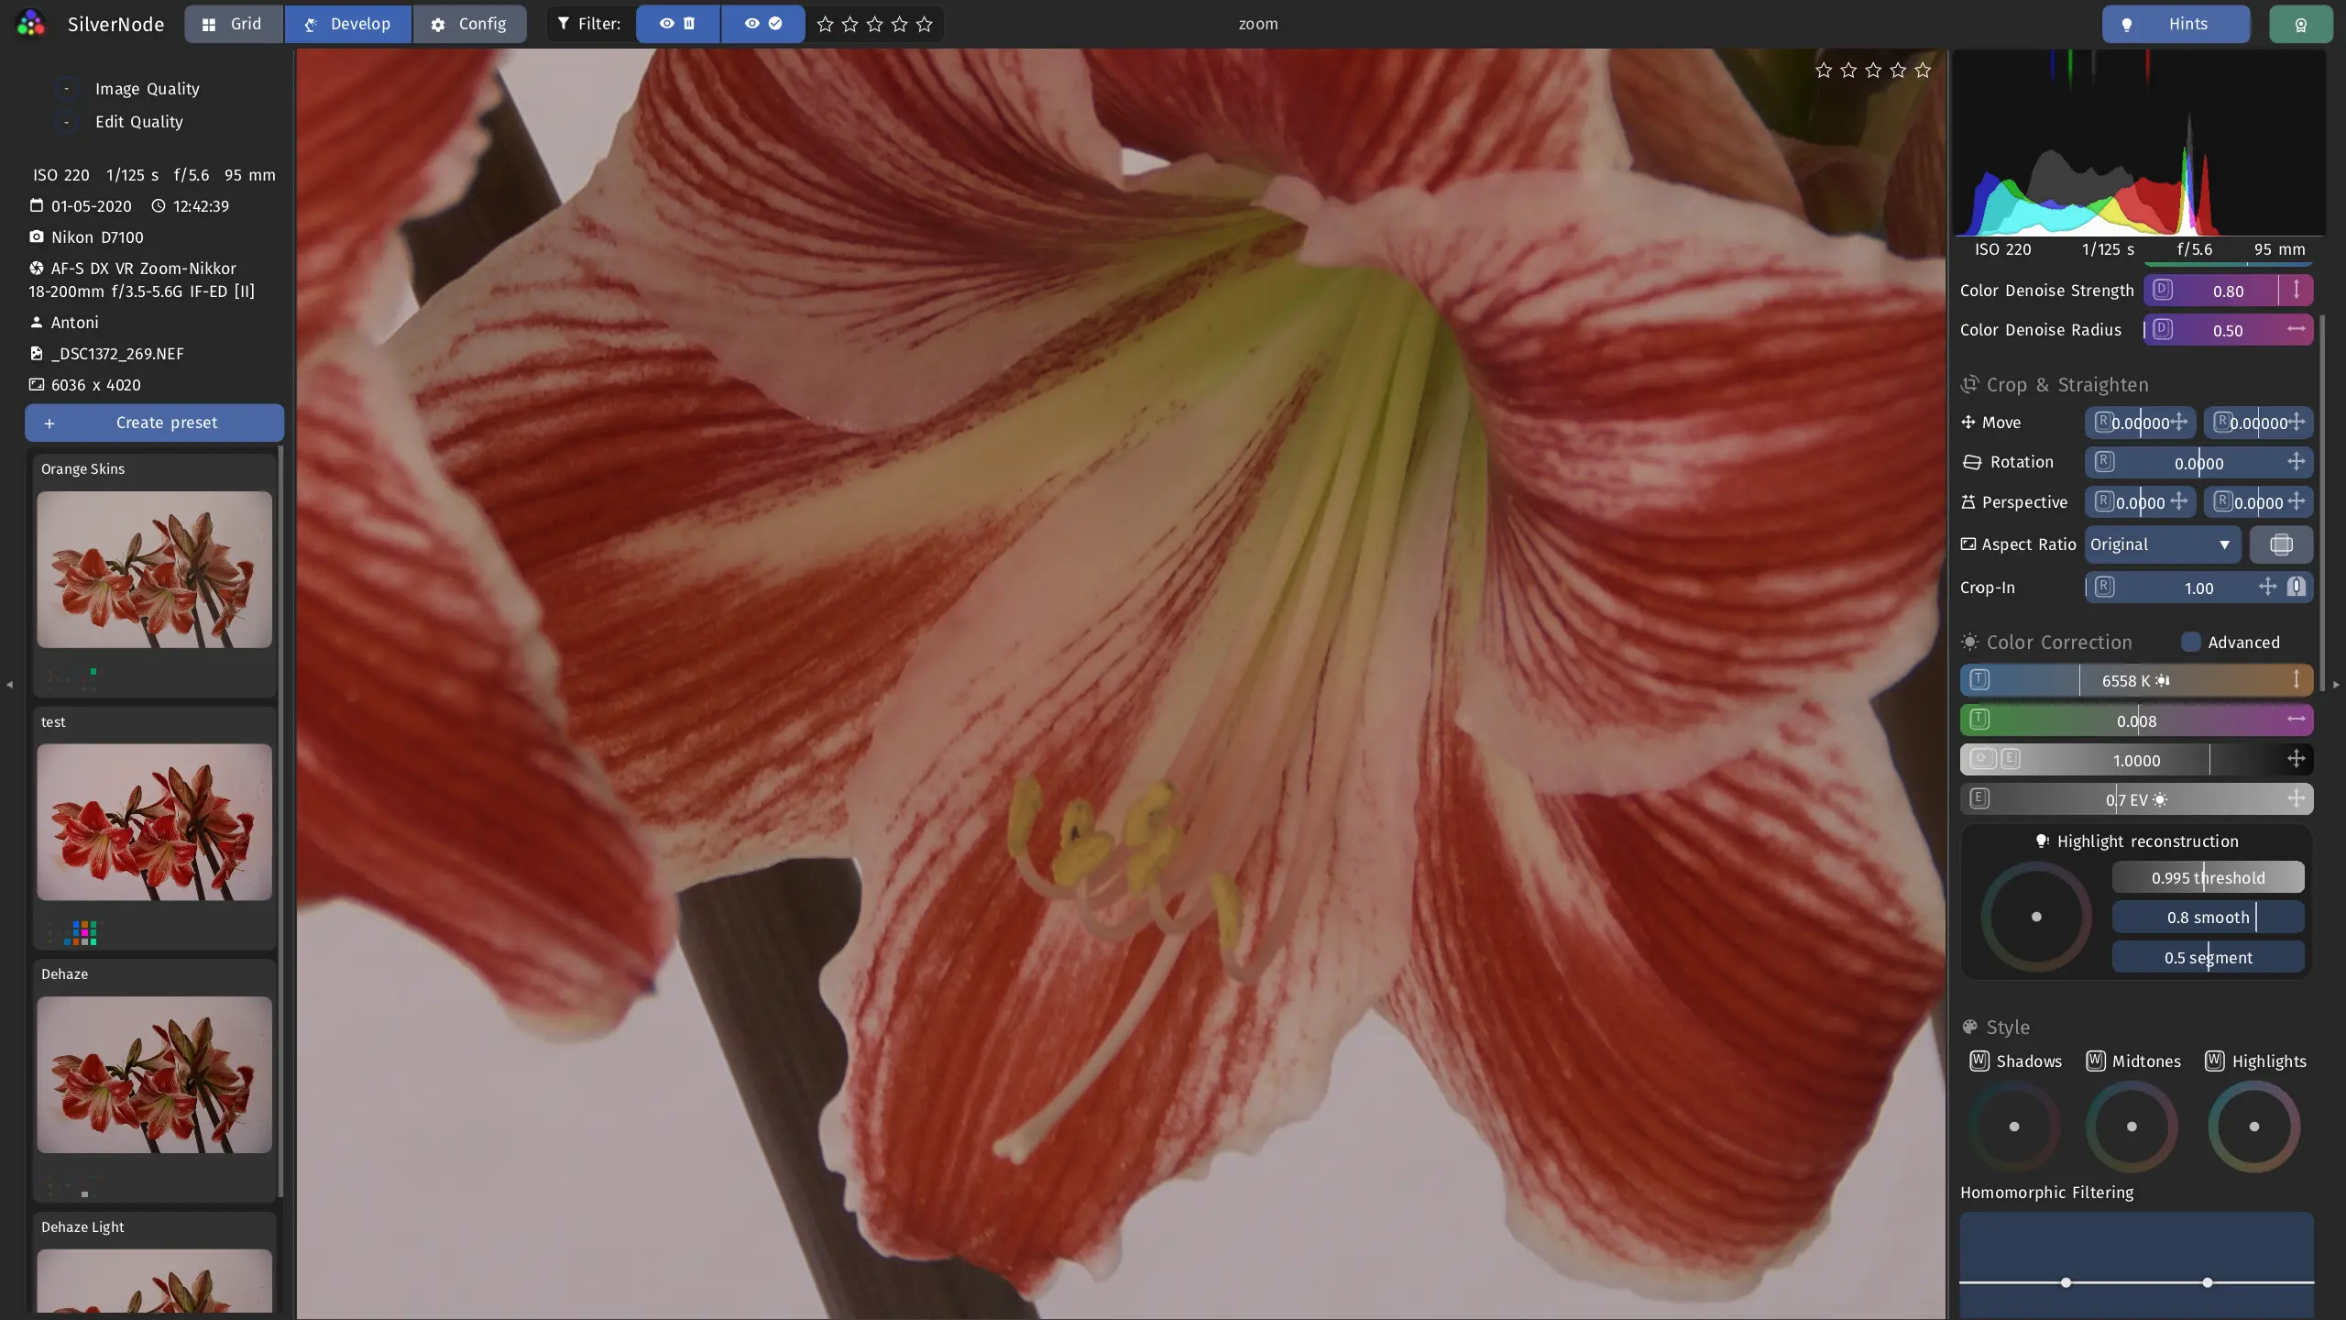
Task: Reset Crop-In with the R icon
Action: [x=2104, y=587]
